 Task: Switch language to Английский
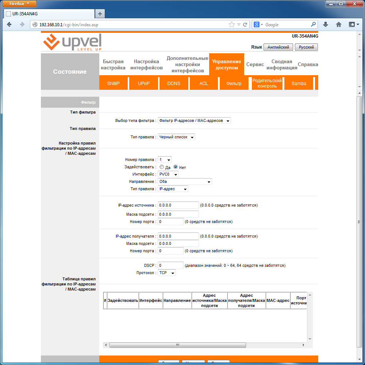pyautogui.click(x=278, y=47)
